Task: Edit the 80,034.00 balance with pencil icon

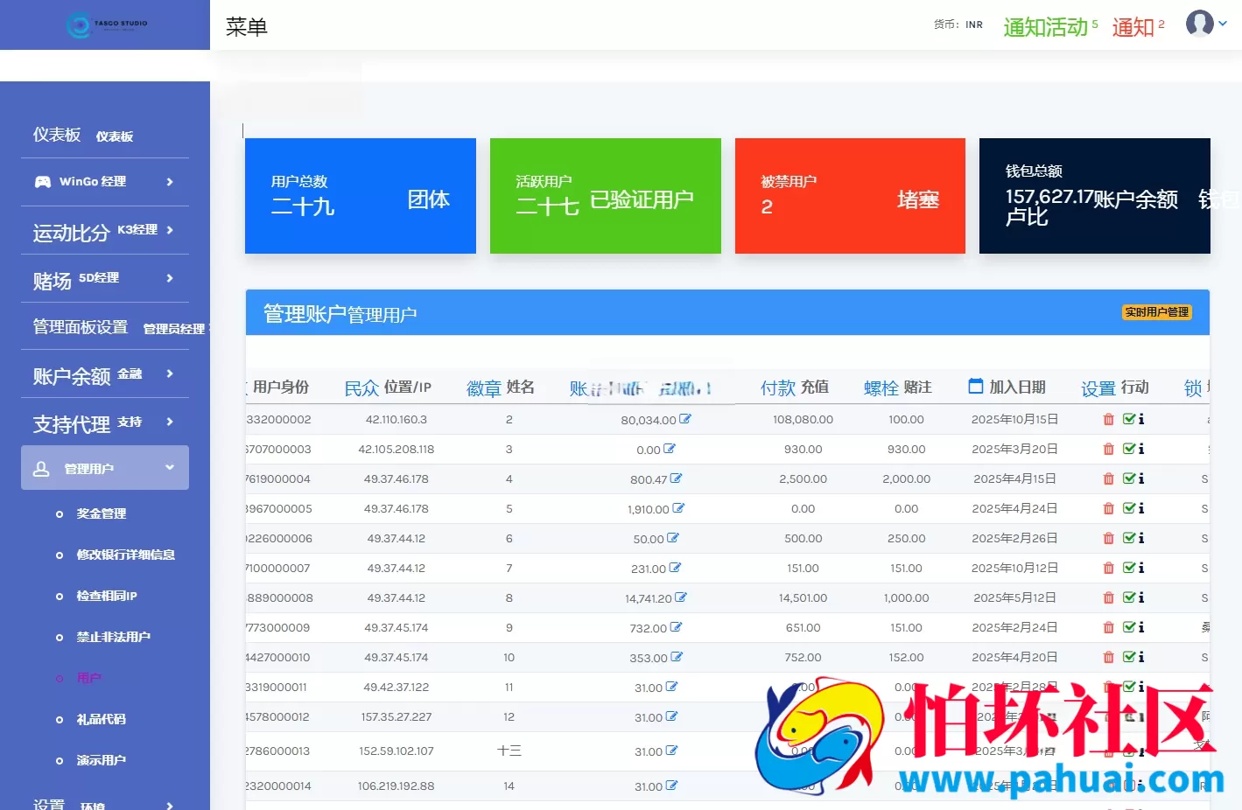Action: pos(685,419)
